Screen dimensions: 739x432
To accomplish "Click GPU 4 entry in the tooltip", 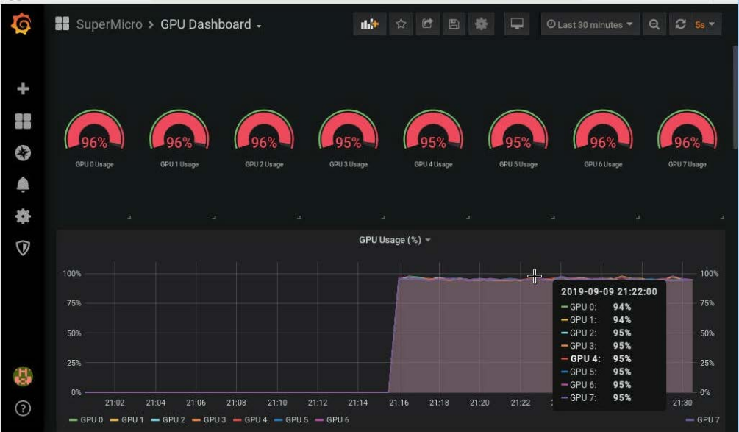I will pos(588,360).
